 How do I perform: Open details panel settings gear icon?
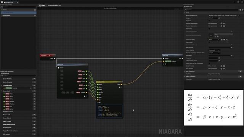(x=242, y=10)
